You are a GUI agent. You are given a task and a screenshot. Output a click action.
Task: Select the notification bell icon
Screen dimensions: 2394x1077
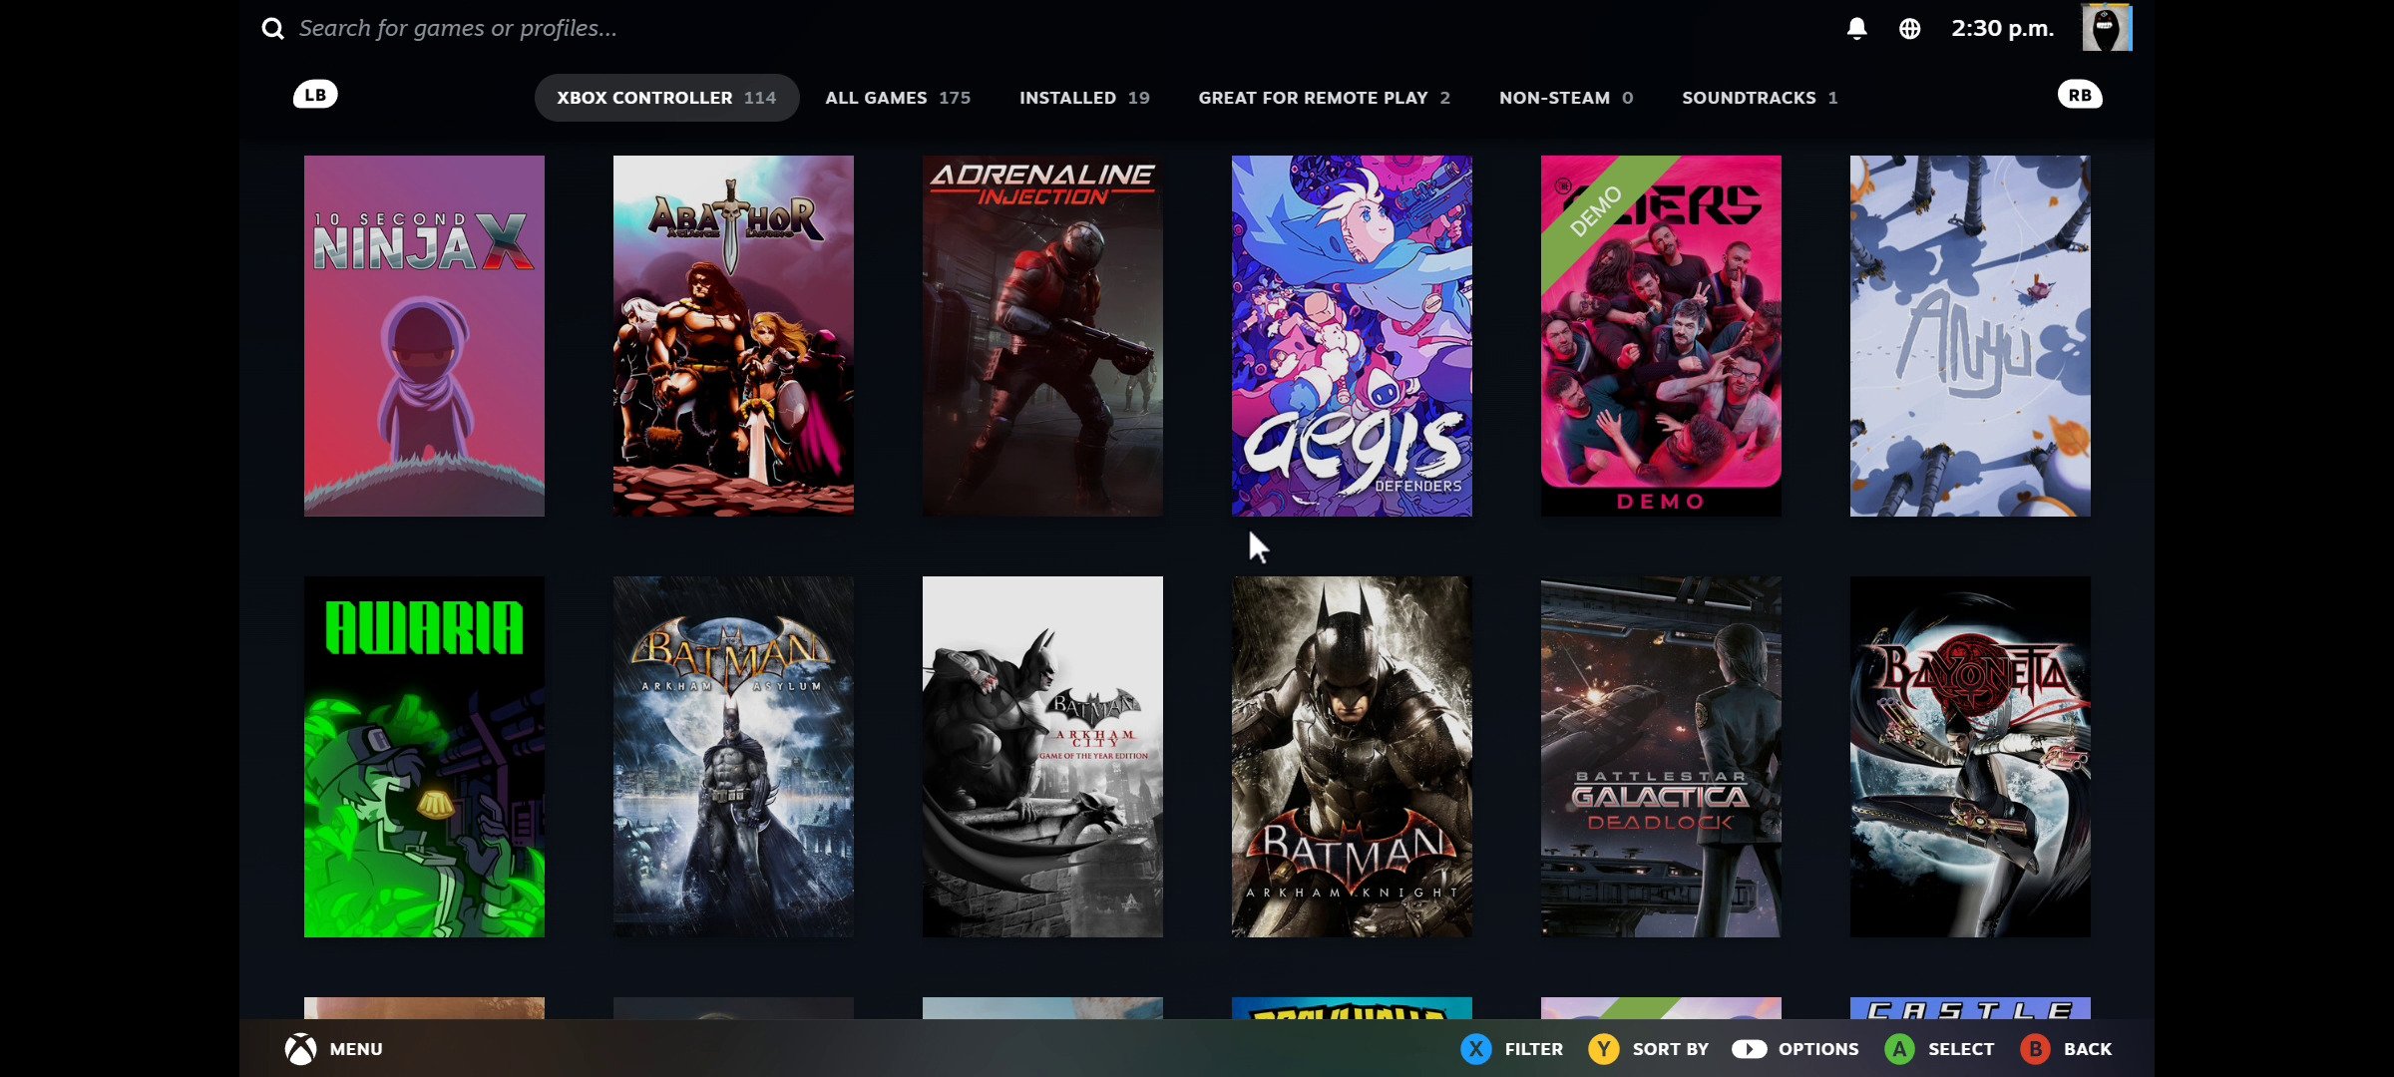click(x=1858, y=28)
